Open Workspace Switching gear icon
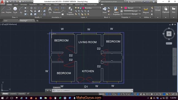Viewport: 178px width, 100px height. tap(152, 94)
